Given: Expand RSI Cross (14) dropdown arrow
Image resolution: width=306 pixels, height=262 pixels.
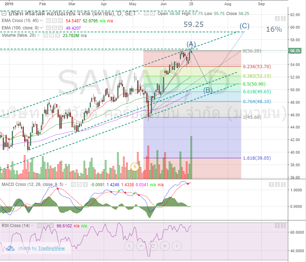Looking at the screenshot, I should tap(32, 226).
